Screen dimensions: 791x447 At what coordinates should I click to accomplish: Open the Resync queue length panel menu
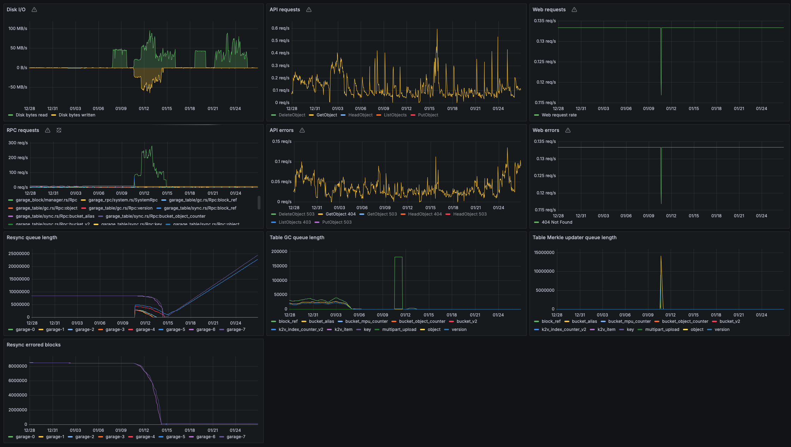32,237
